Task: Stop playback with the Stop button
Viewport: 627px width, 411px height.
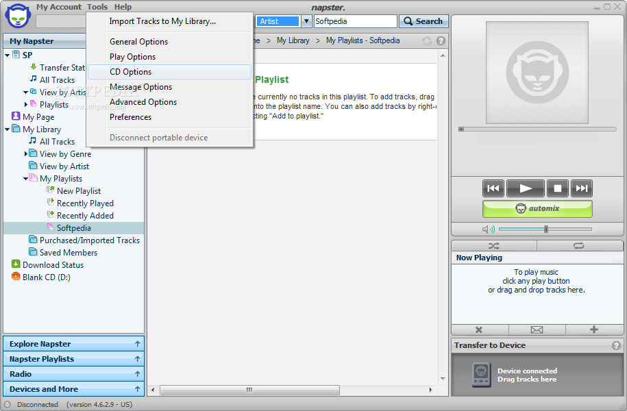Action: 557,188
